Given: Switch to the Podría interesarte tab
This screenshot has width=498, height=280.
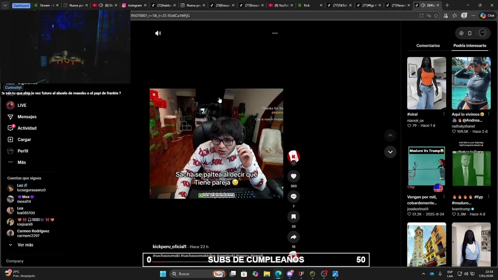Looking at the screenshot, I should pos(470,45).
